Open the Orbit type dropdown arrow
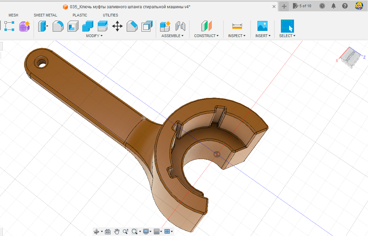This screenshot has width=368, height=236. point(102,232)
